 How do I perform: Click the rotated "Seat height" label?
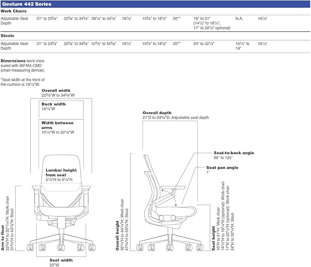[x=213, y=239]
